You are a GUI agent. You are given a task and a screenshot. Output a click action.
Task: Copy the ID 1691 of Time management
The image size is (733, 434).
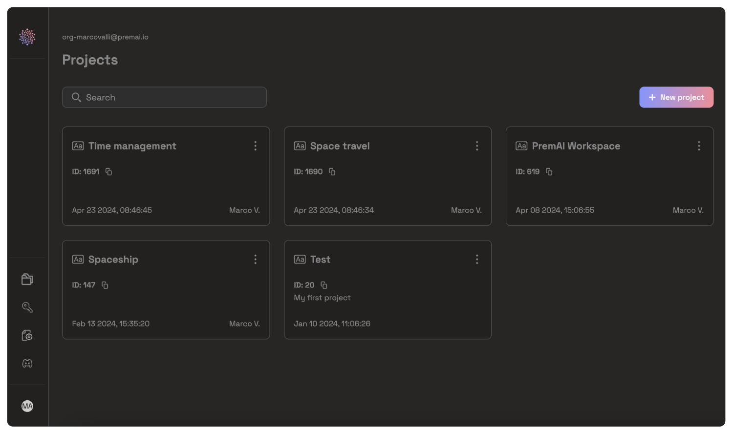[109, 172]
